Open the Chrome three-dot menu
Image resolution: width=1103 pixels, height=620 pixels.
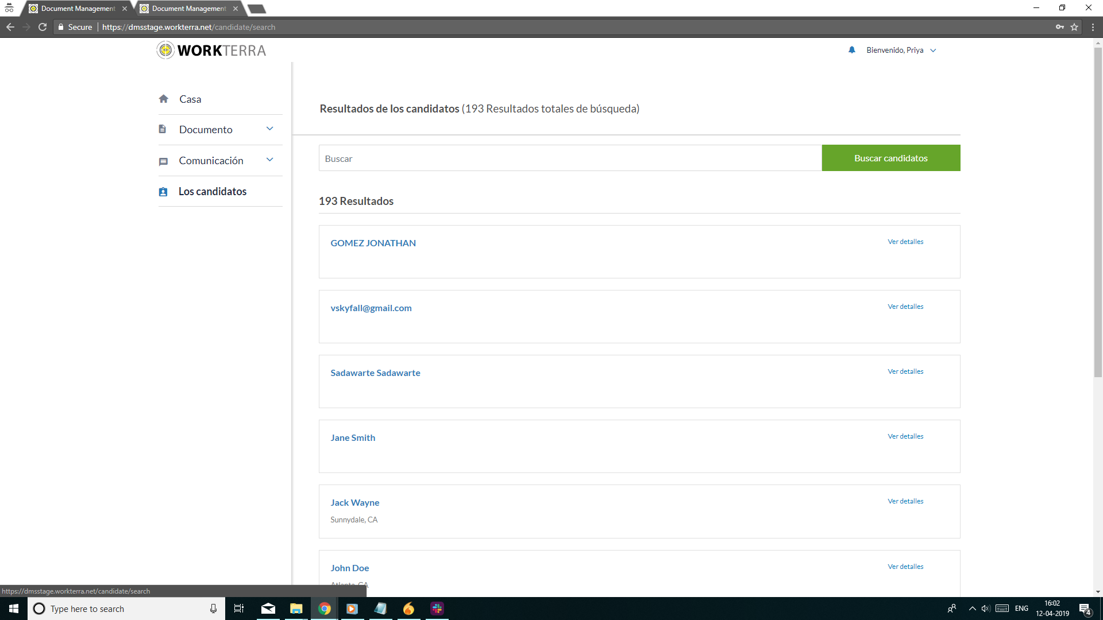(x=1093, y=26)
